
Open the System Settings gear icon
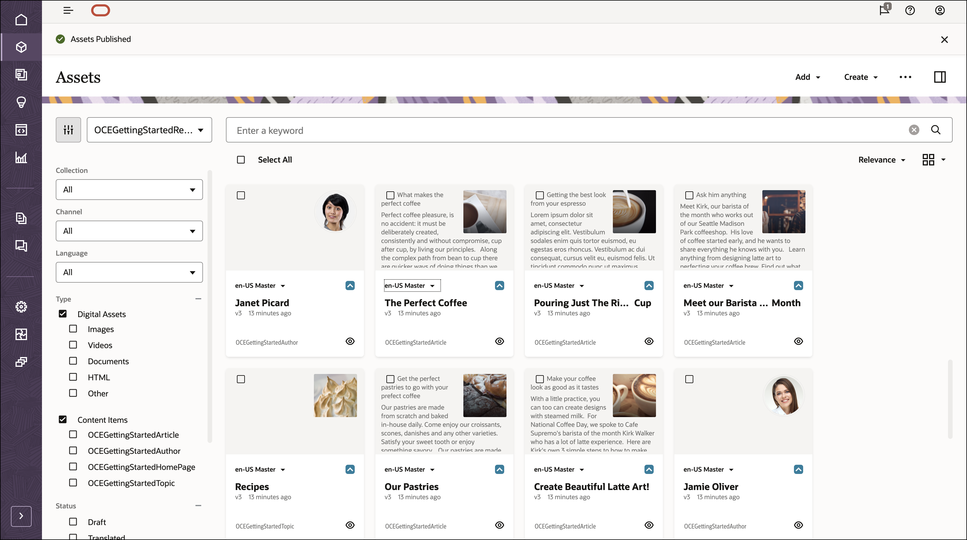click(21, 307)
